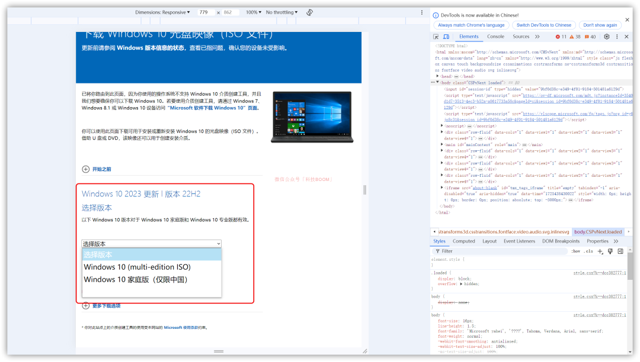Viewport: 640px width, 362px height.
Task: Open the Microsoft 软件下载 Windows 10 页面 link
Action: 214,108
